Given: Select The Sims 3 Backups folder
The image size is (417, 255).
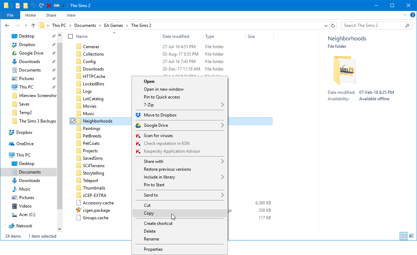Looking at the screenshot, I should [38, 121].
